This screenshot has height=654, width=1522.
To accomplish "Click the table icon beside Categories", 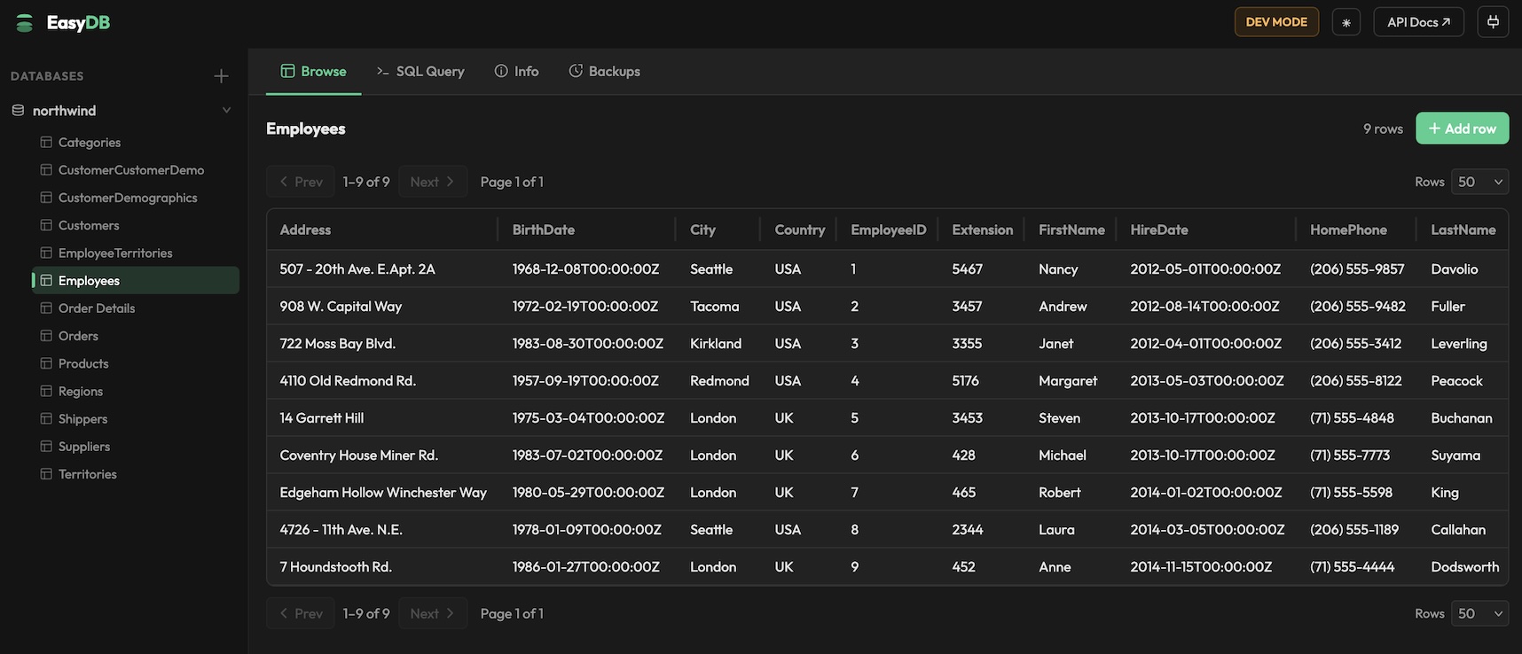I will click(46, 142).
